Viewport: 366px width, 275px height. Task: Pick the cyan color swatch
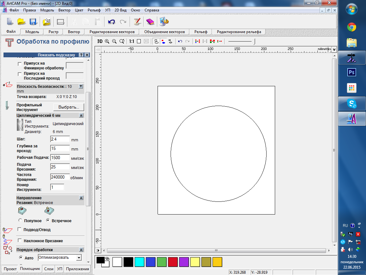140,262
